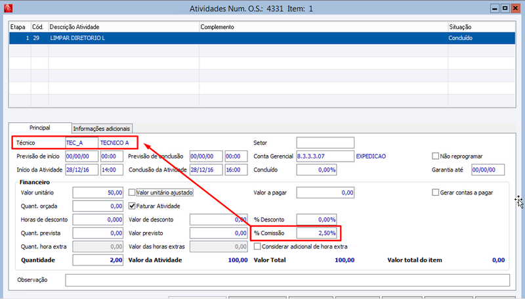Click the % Comissão field
The width and height of the screenshot is (525, 299).
tap(316, 233)
